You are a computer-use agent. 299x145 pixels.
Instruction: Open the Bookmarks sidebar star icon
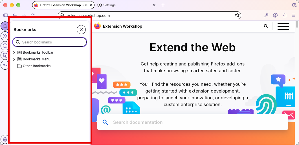tap(5, 26)
